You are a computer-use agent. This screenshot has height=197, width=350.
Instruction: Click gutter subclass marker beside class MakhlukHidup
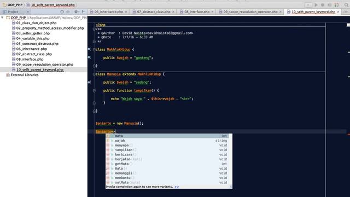coord(89,49)
